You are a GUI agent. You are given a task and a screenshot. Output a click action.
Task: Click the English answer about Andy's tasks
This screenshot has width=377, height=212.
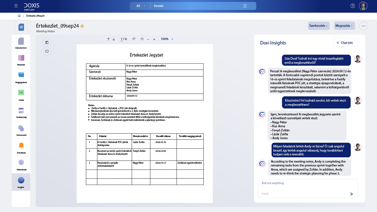(310, 168)
